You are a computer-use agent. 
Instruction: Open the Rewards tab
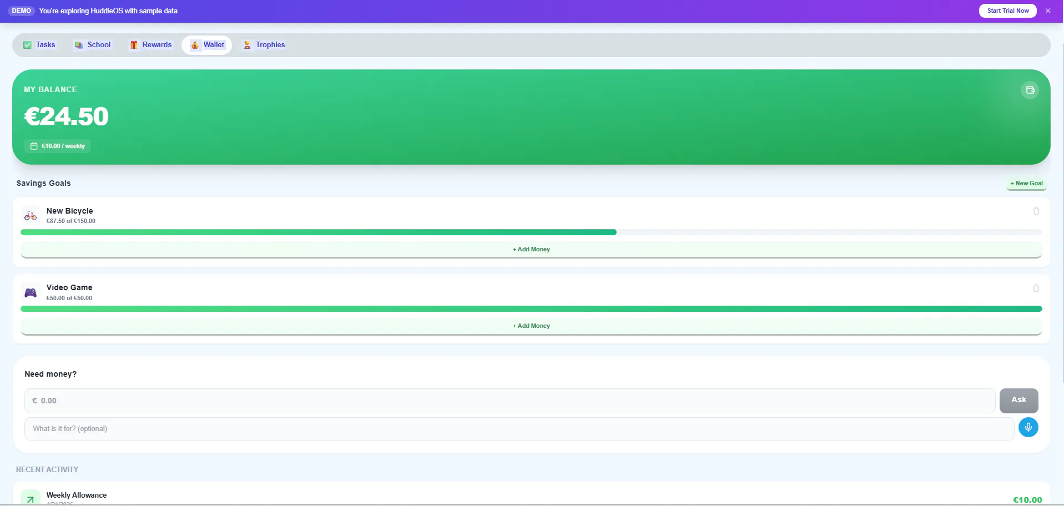(151, 45)
